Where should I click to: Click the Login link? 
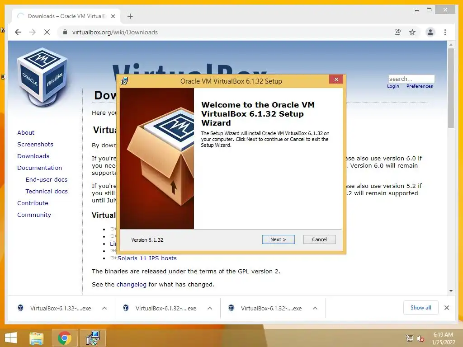click(x=393, y=86)
